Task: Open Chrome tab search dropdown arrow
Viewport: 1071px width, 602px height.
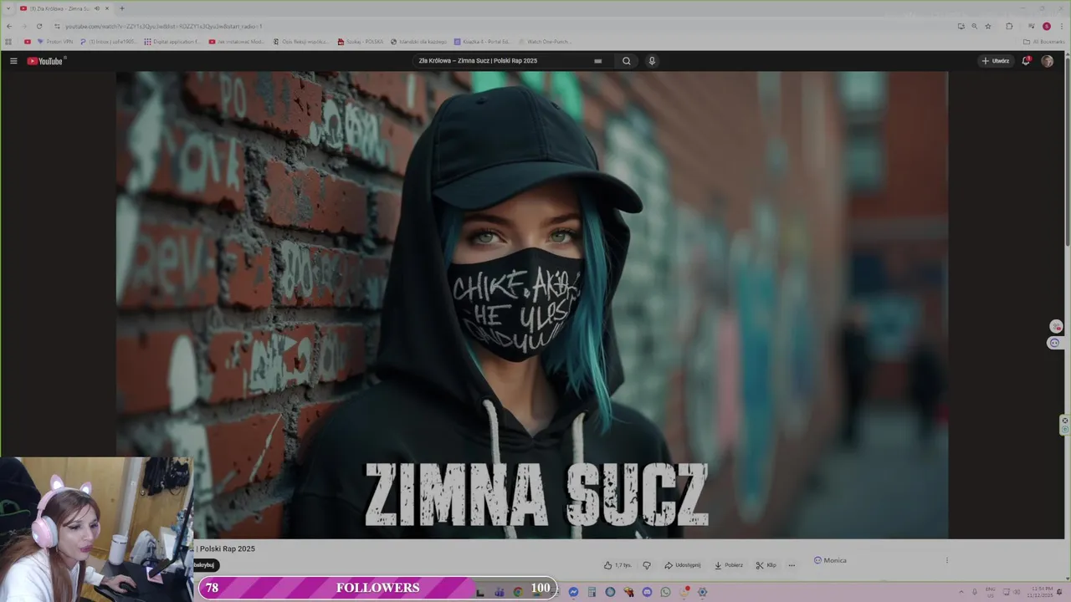Action: 9,8
